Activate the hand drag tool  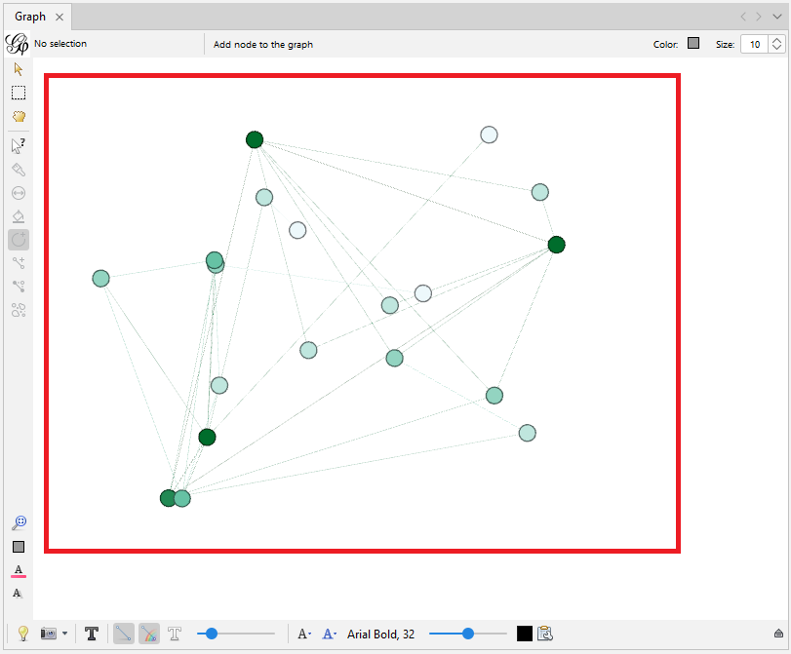(x=18, y=116)
